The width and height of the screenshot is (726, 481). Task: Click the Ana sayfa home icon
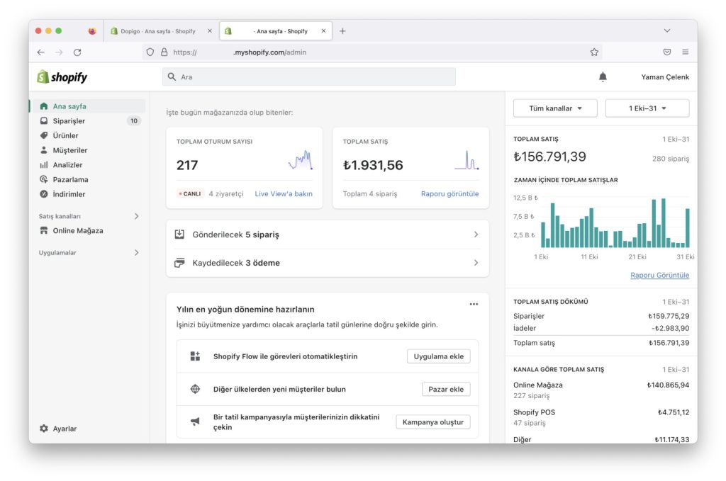coord(43,106)
